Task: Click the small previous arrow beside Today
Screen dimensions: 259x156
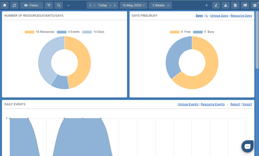Action: [x=94, y=5]
